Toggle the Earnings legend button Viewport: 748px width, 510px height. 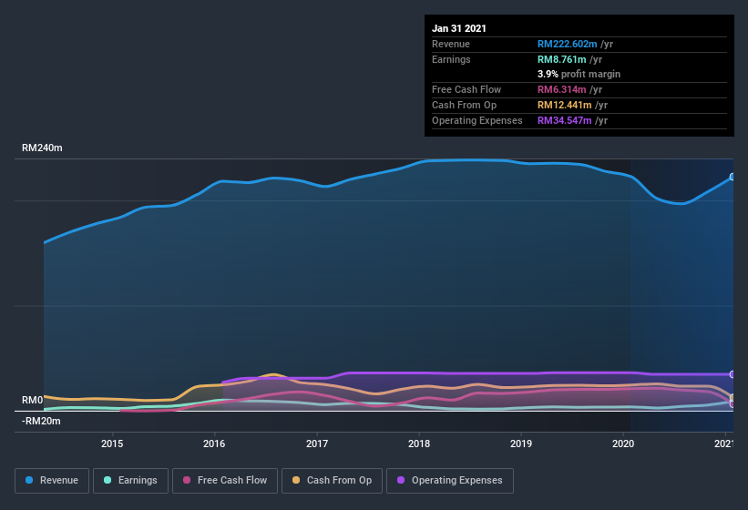(130, 481)
